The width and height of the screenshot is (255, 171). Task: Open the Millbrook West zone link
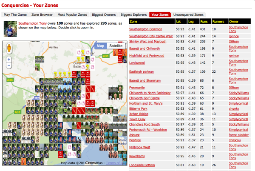click(140, 147)
